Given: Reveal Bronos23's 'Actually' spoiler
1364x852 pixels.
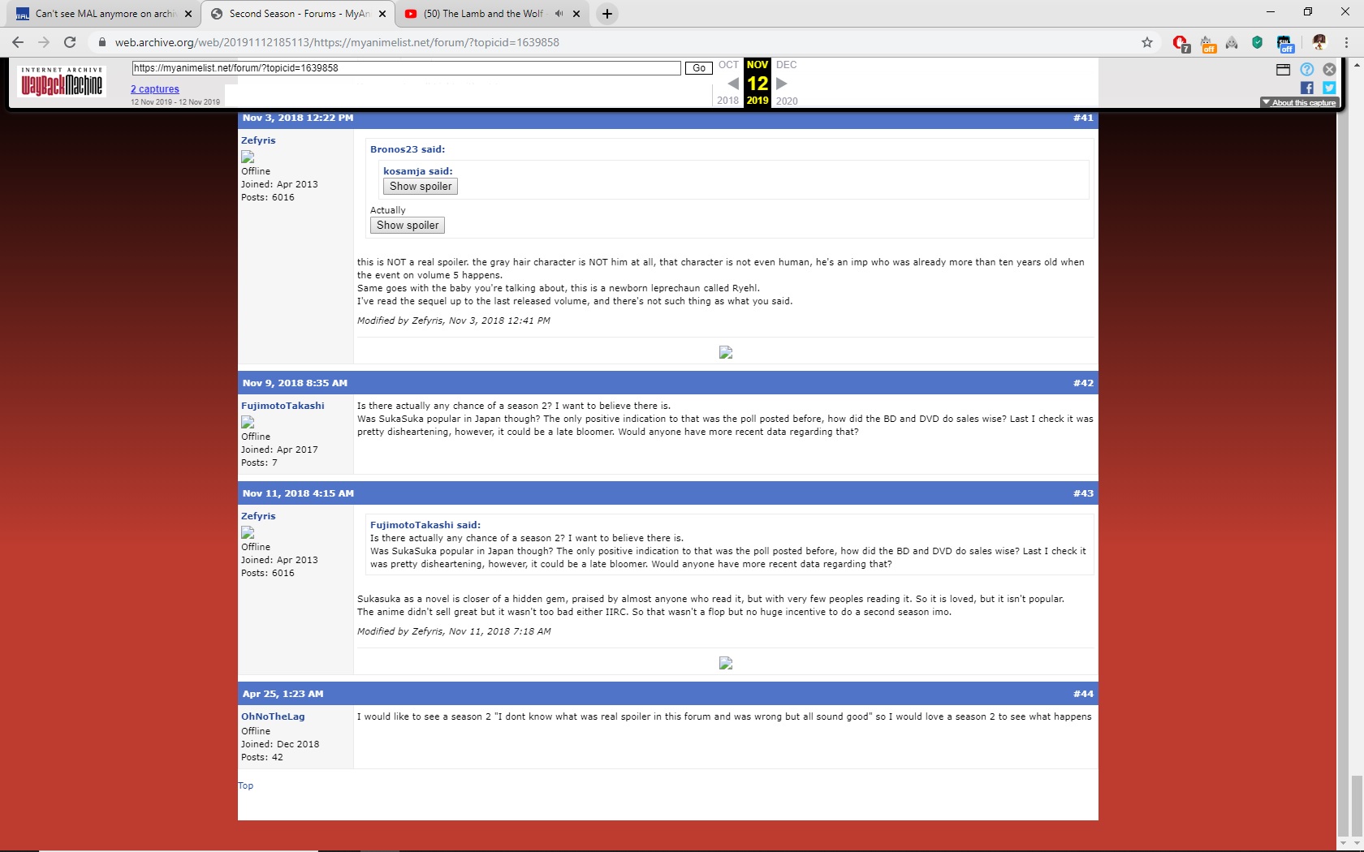Looking at the screenshot, I should click(408, 225).
